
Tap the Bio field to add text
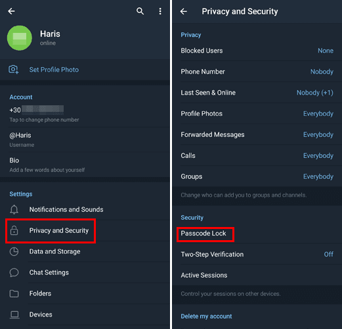pos(85,164)
